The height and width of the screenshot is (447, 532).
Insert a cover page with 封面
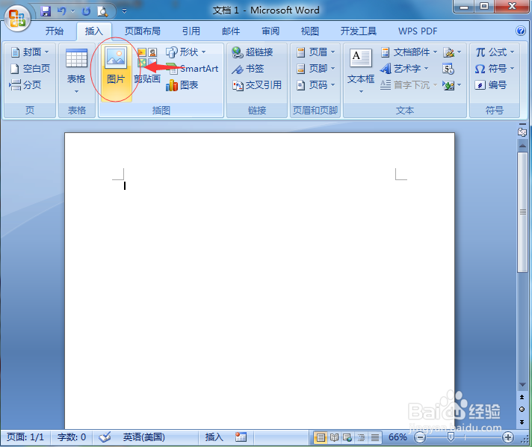tap(30, 52)
